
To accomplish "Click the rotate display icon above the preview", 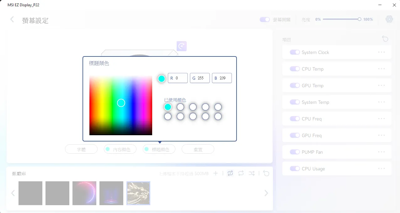I will pos(182,46).
